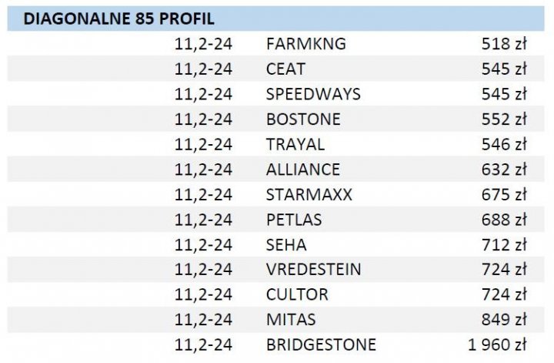554x363 pixels.
Task: Click the BOSTONE brand cell
Action: pyautogui.click(x=302, y=119)
